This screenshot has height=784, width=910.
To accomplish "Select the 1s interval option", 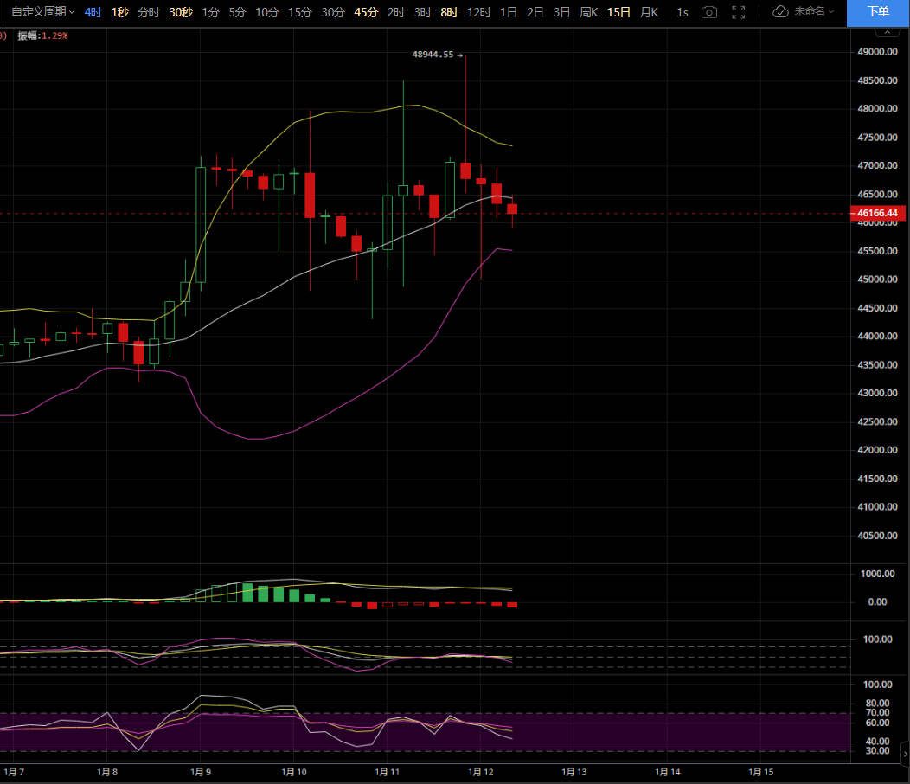I will point(682,12).
